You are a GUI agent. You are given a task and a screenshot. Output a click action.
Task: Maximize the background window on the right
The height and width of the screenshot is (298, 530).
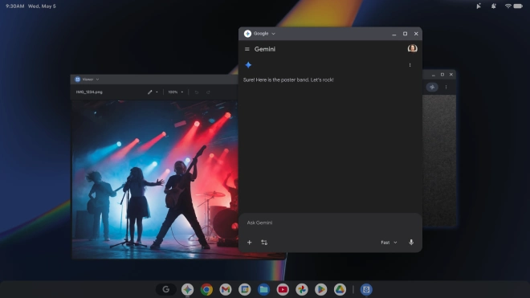tap(442, 75)
